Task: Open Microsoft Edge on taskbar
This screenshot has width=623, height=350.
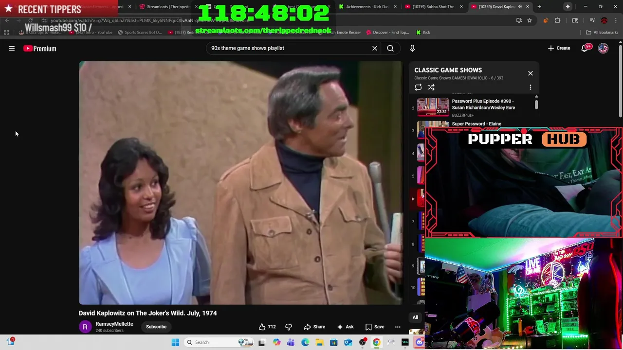Action: (x=305, y=342)
